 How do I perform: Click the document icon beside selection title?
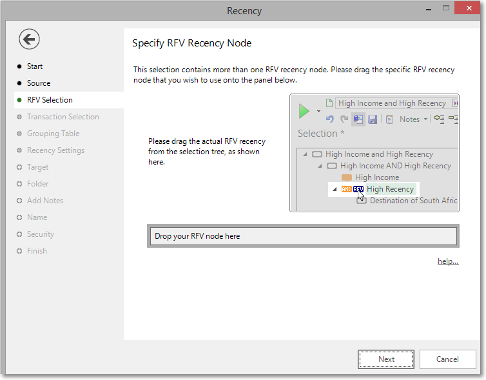point(329,103)
